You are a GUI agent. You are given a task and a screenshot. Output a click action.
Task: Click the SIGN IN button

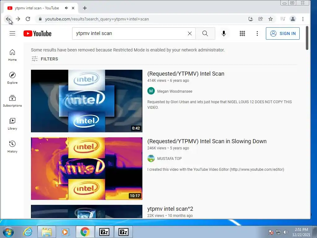tap(283, 33)
